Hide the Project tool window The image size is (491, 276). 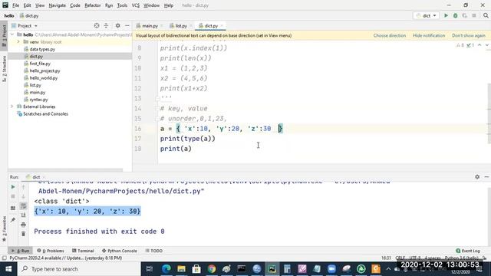(127, 25)
